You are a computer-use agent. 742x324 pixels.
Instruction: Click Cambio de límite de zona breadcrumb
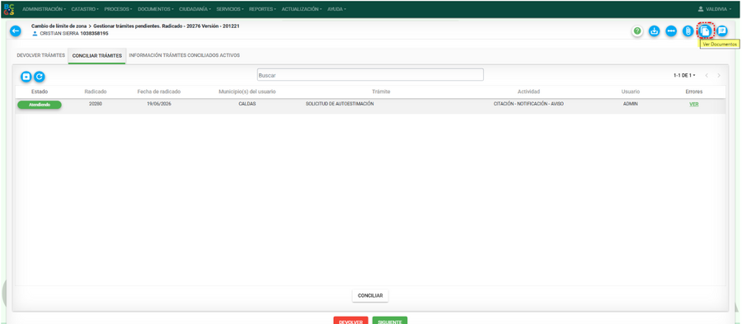59,26
